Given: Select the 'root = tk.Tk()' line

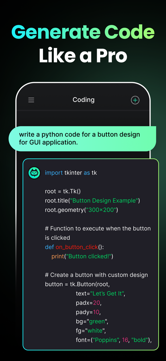Looking at the screenshot, I should 63,191.
